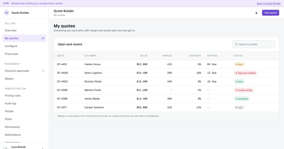The height and width of the screenshot is (149, 284).
Task: Click the Approval needed status badge
Action: [x=245, y=73]
